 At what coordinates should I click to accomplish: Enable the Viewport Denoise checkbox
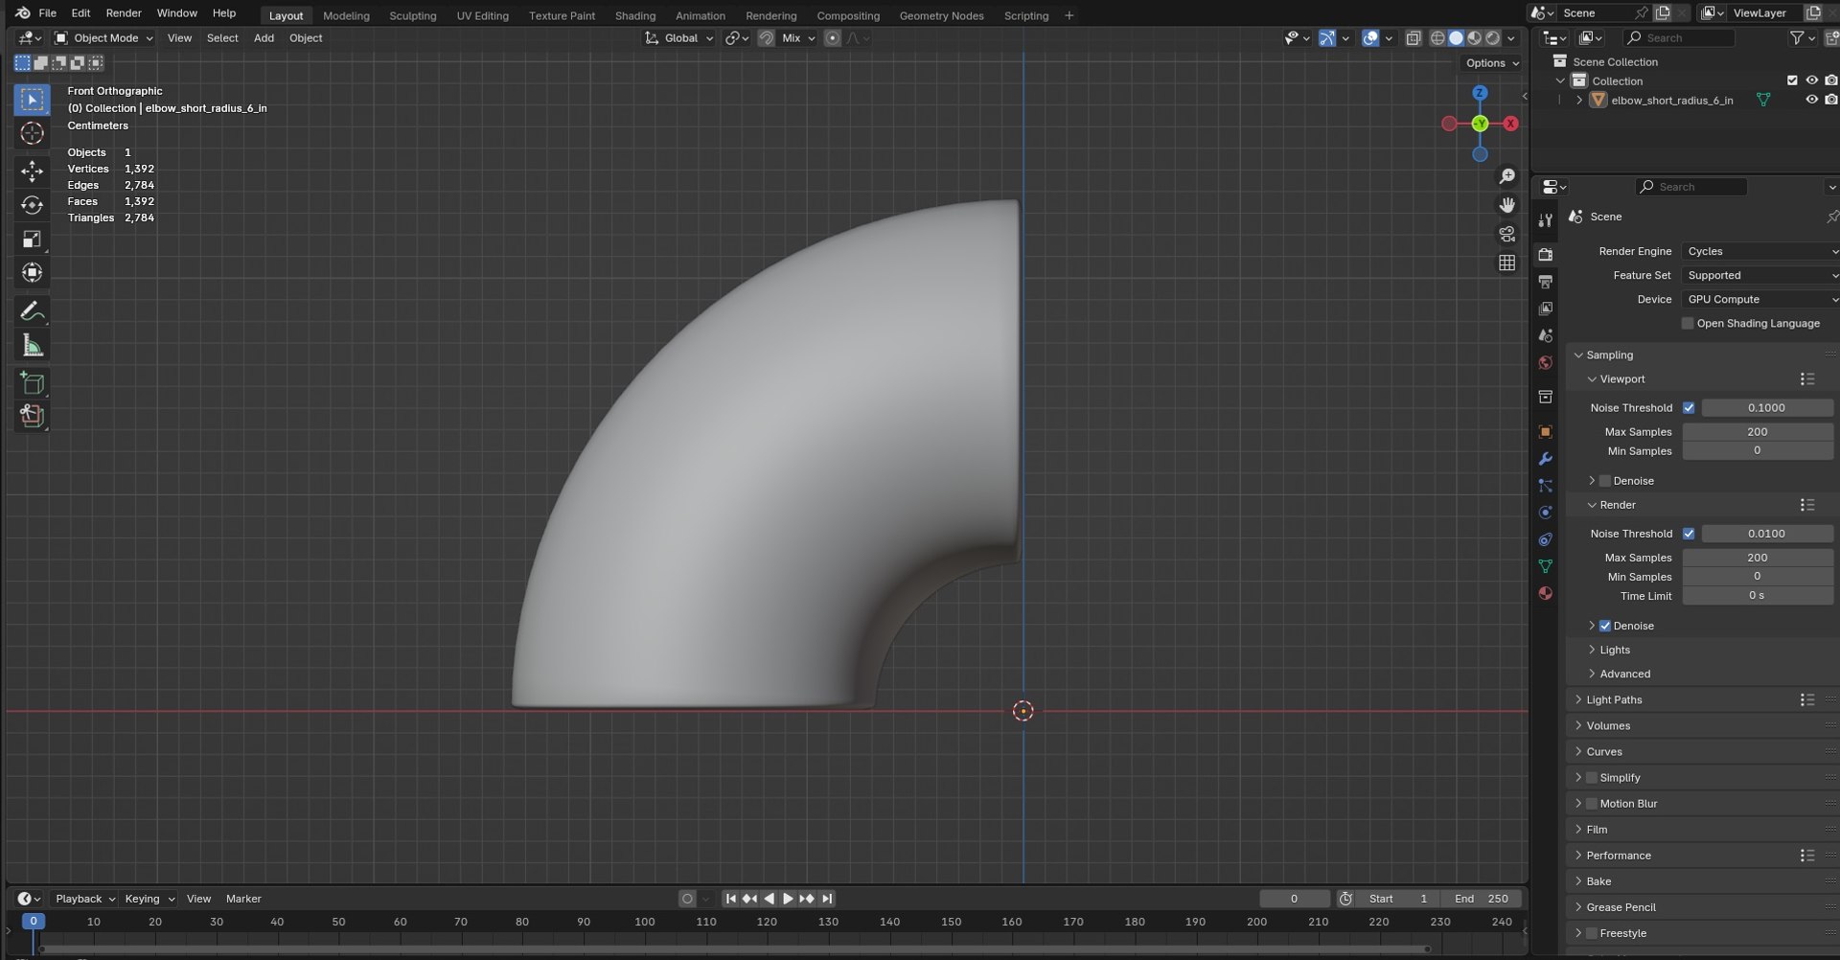(x=1605, y=481)
